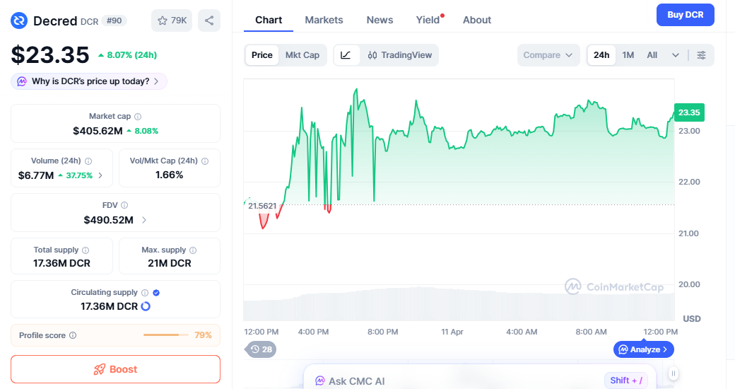Click the verified badge beside Circulating supply

click(x=156, y=292)
